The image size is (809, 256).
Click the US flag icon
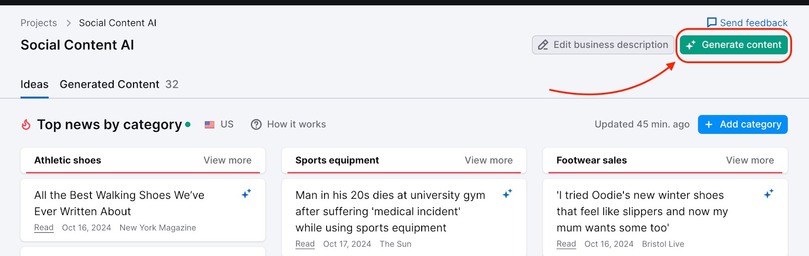tap(209, 125)
